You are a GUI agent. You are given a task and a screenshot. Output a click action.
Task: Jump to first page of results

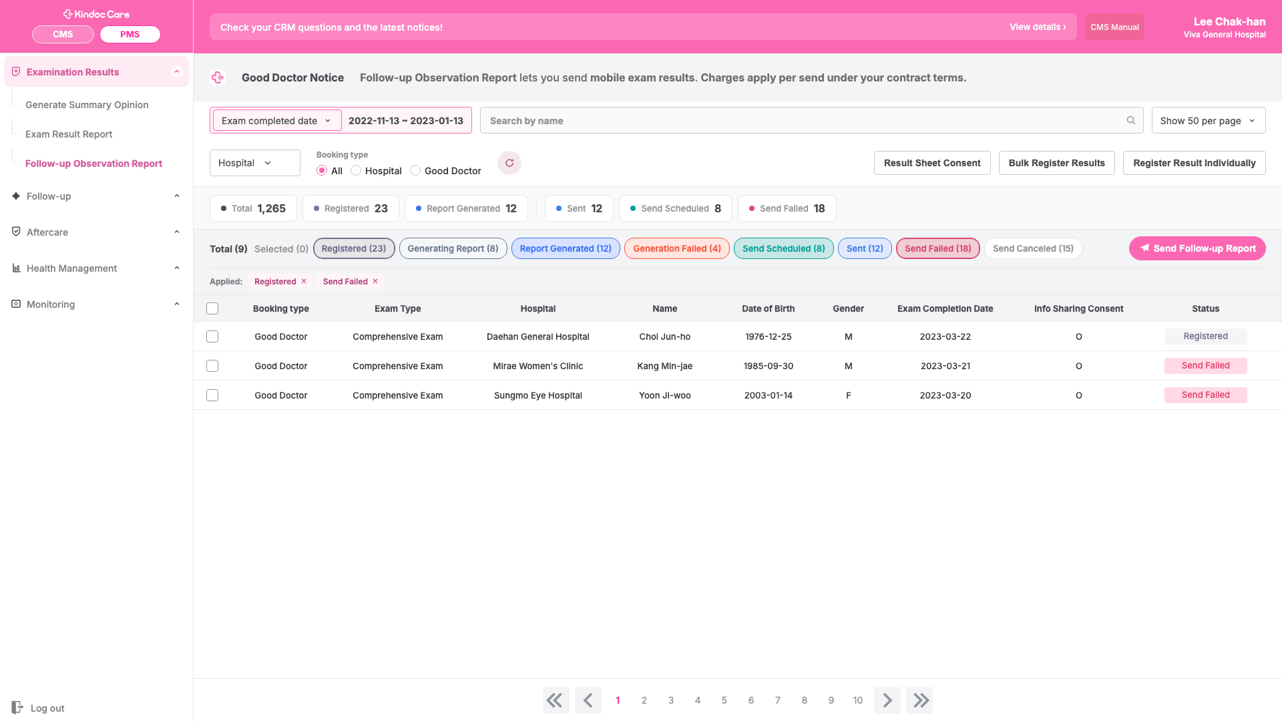point(556,700)
